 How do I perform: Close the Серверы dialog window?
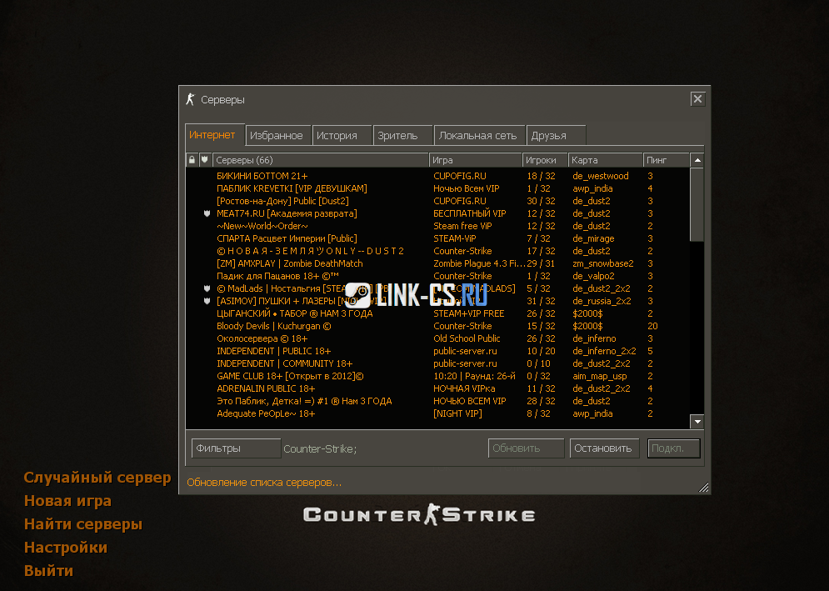pyautogui.click(x=697, y=99)
